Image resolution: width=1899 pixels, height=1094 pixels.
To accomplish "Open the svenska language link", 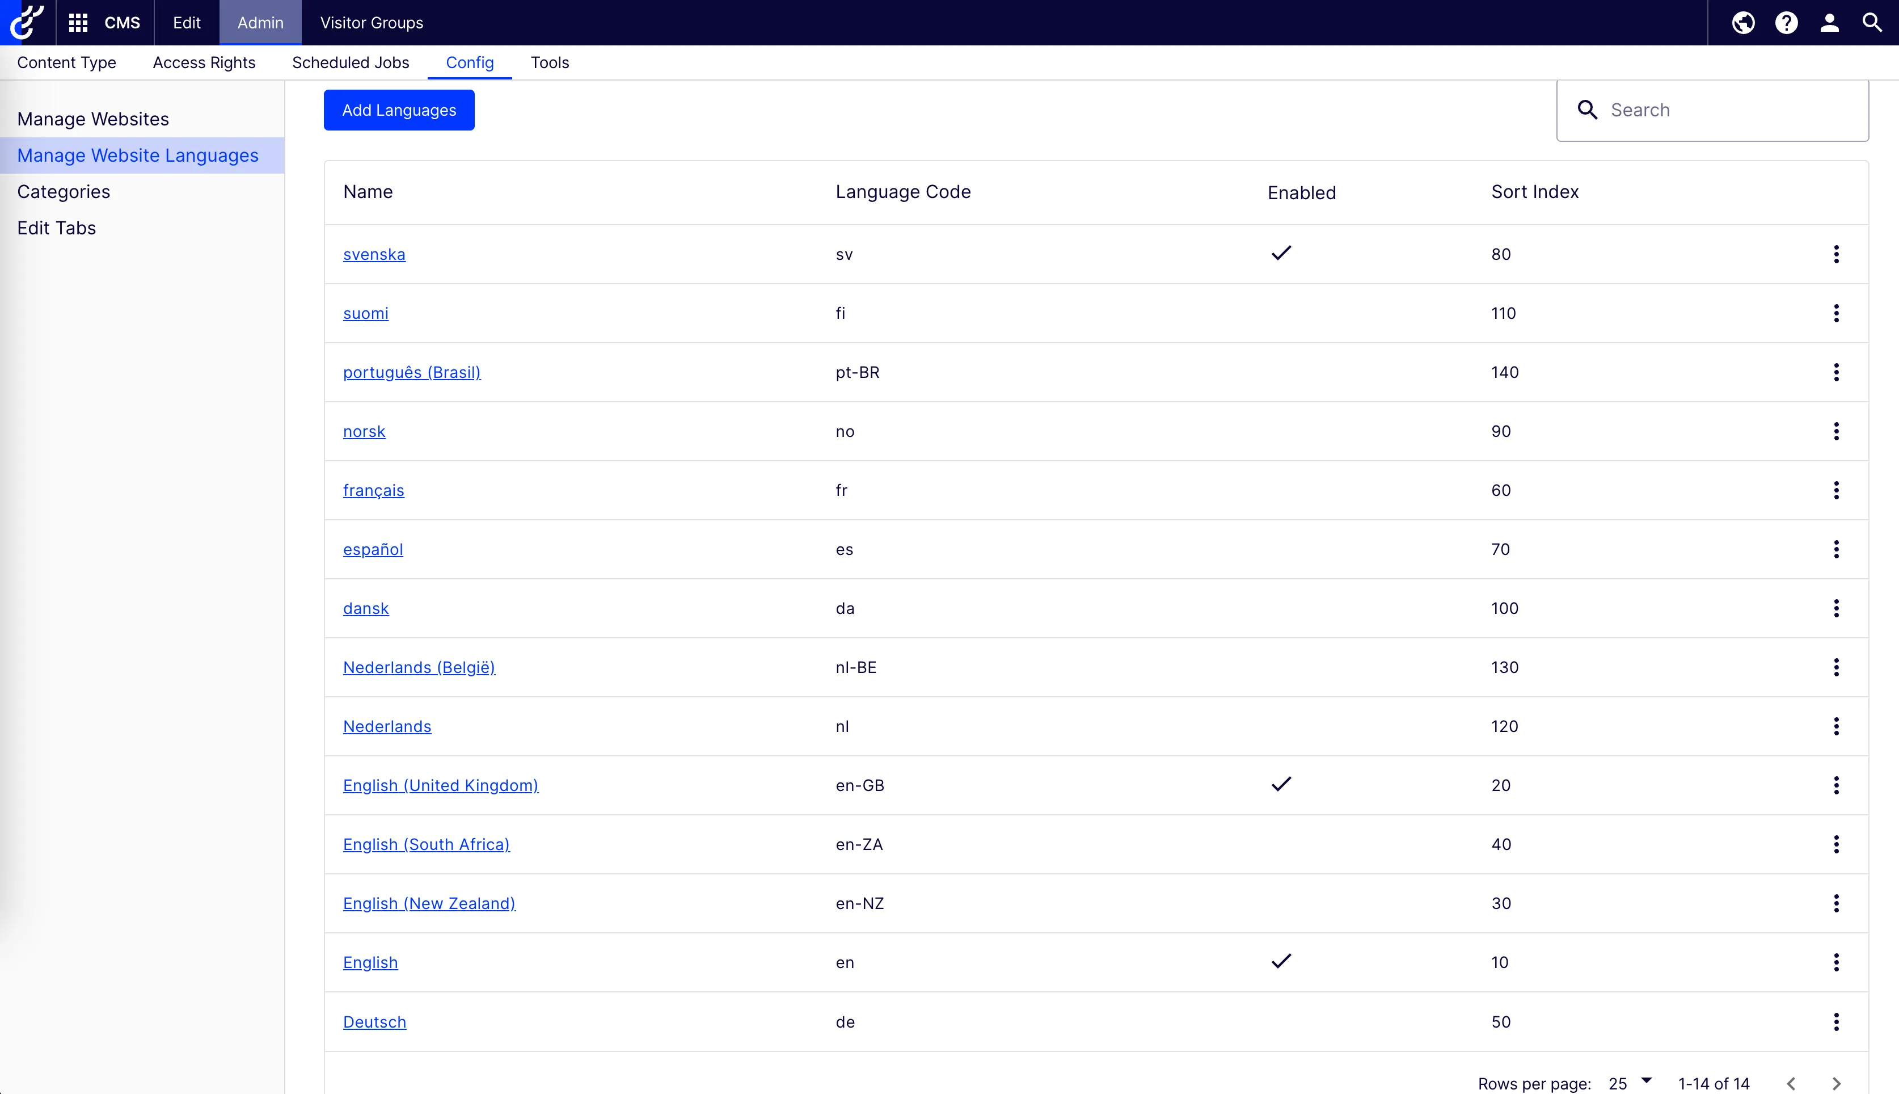I will [x=374, y=254].
